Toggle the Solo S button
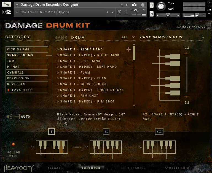 tap(152, 5)
